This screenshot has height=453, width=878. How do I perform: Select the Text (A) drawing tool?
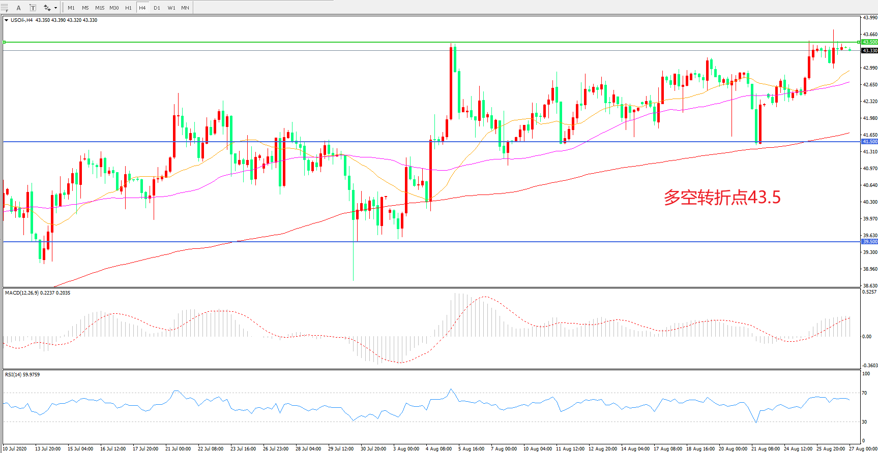19,8
